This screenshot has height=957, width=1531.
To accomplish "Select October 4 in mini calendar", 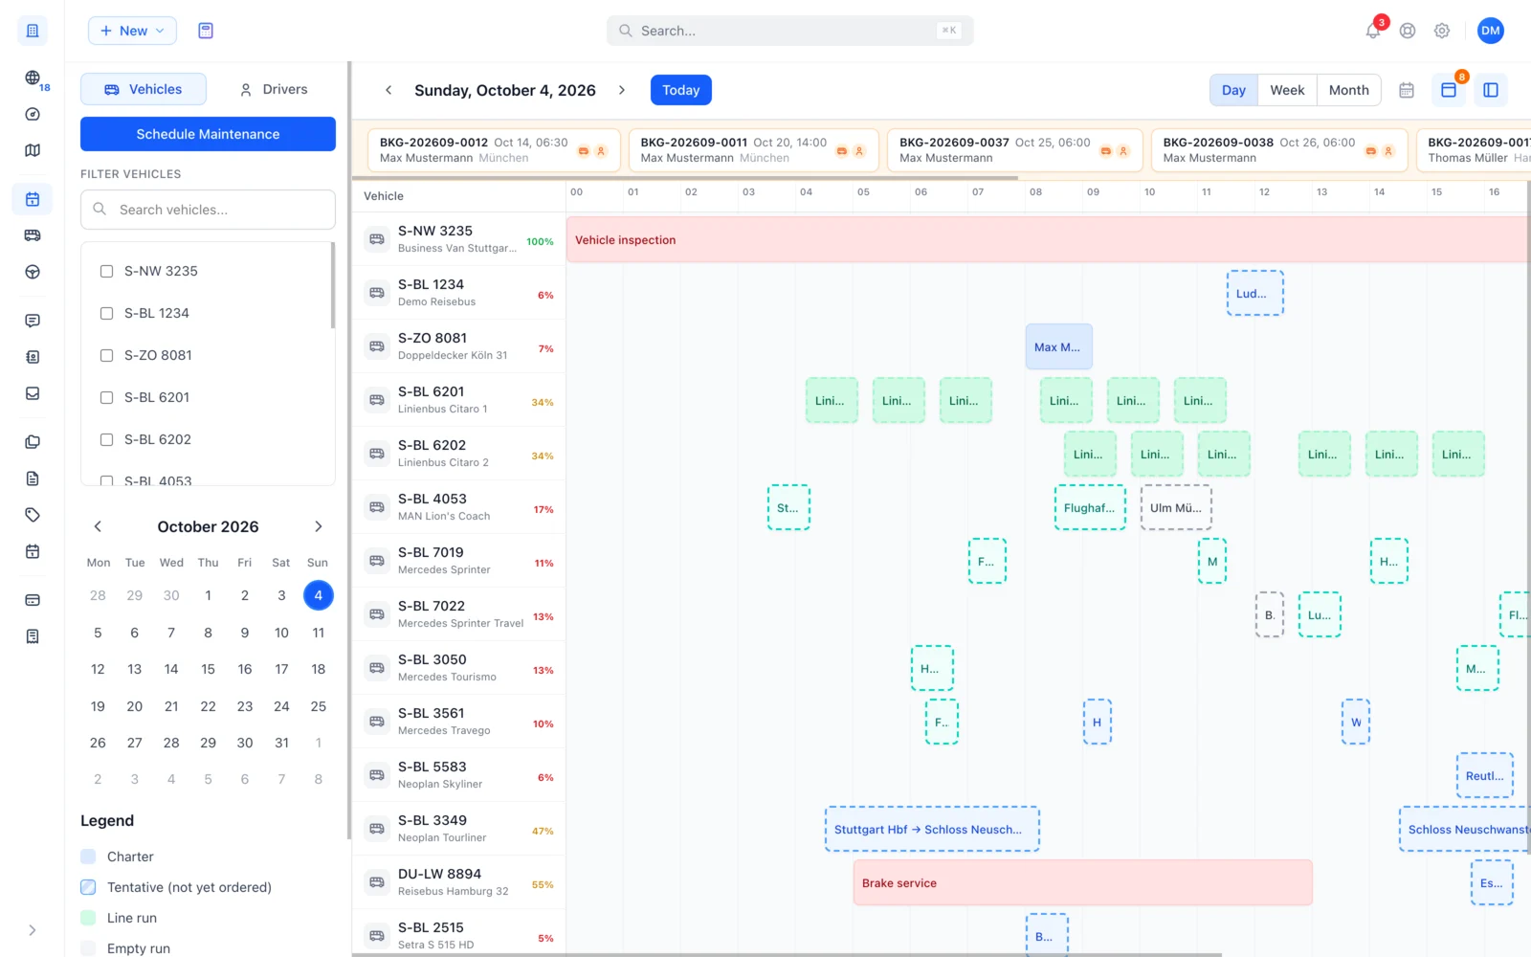I will [x=319, y=595].
